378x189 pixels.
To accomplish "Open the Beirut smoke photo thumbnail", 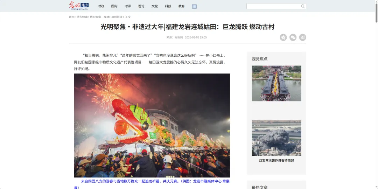I will (276, 138).
